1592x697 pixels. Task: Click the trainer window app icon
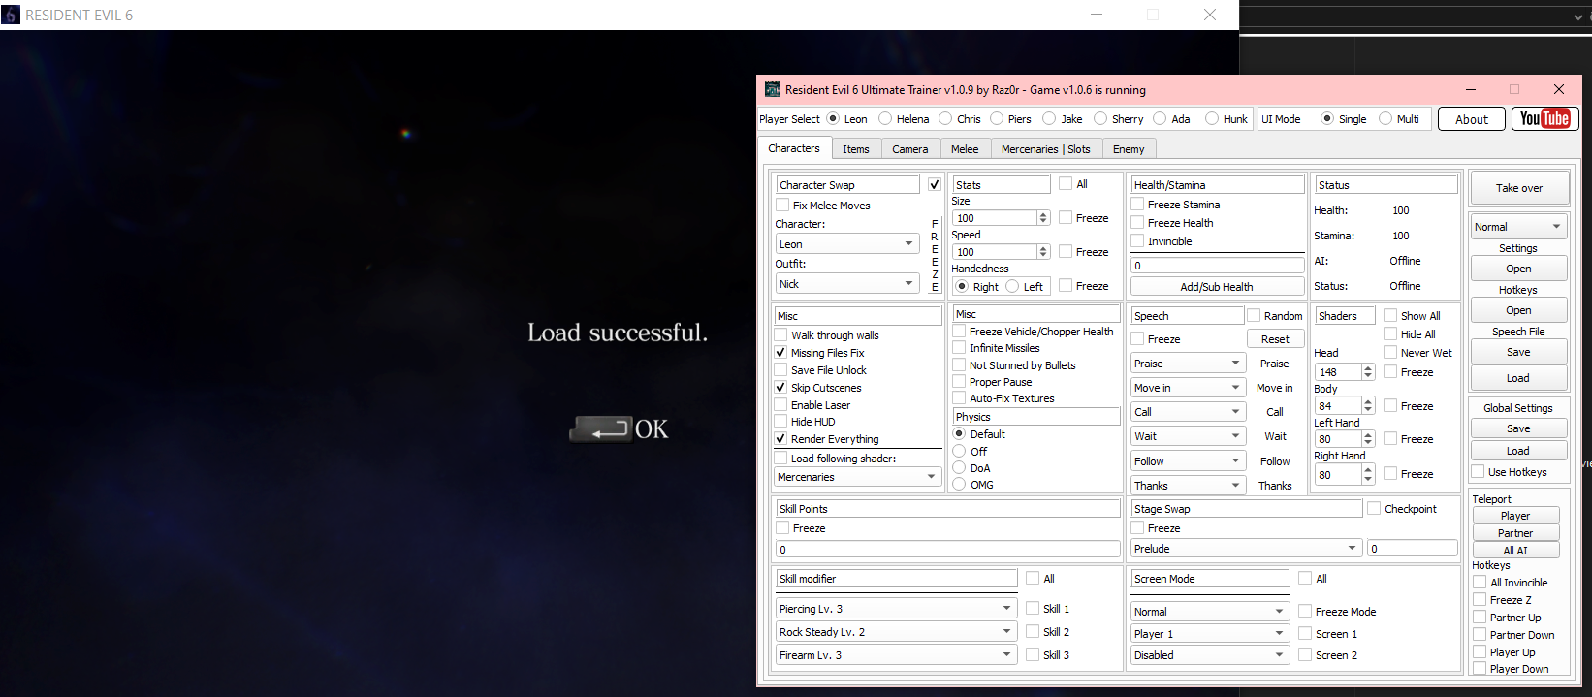pyautogui.click(x=773, y=89)
